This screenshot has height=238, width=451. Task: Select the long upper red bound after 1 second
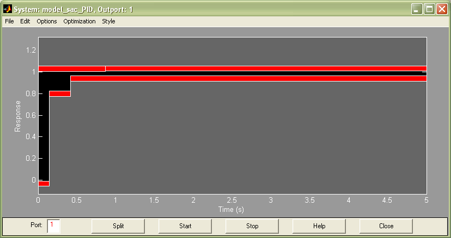tap(266, 68)
